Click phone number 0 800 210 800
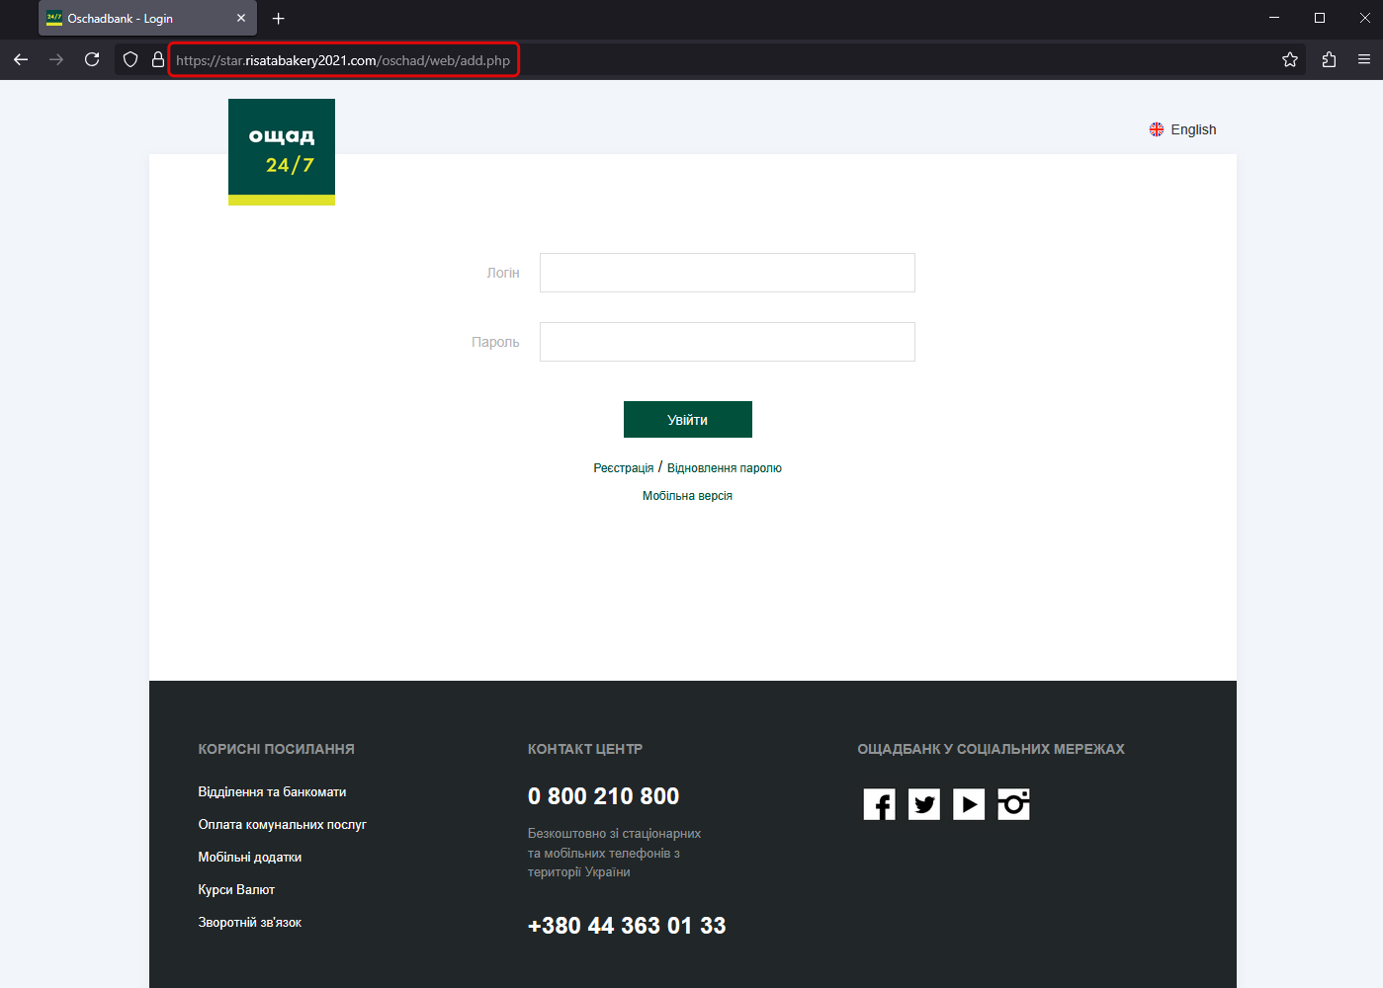The height and width of the screenshot is (988, 1383). click(604, 796)
